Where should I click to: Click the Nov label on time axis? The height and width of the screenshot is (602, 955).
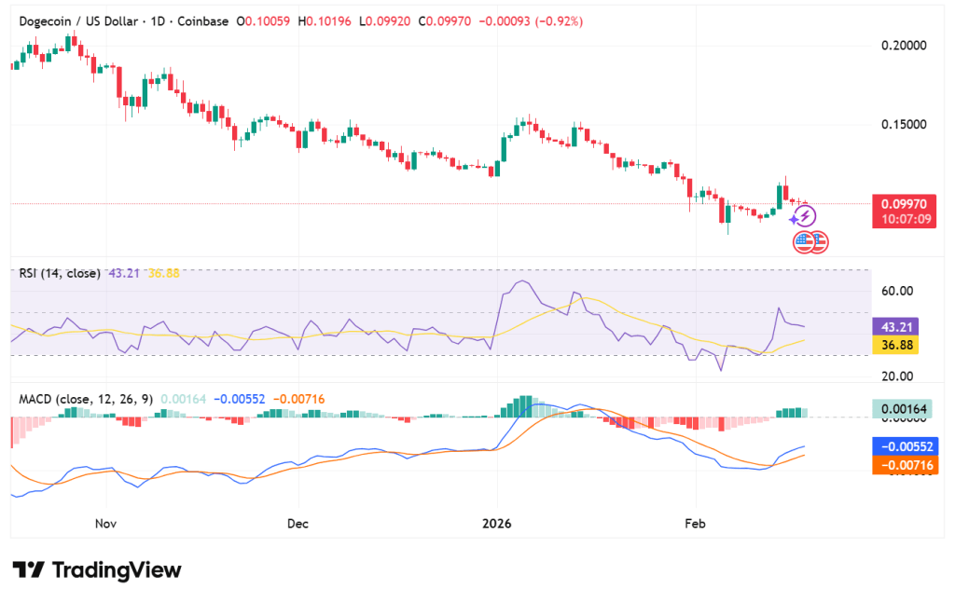pyautogui.click(x=105, y=524)
